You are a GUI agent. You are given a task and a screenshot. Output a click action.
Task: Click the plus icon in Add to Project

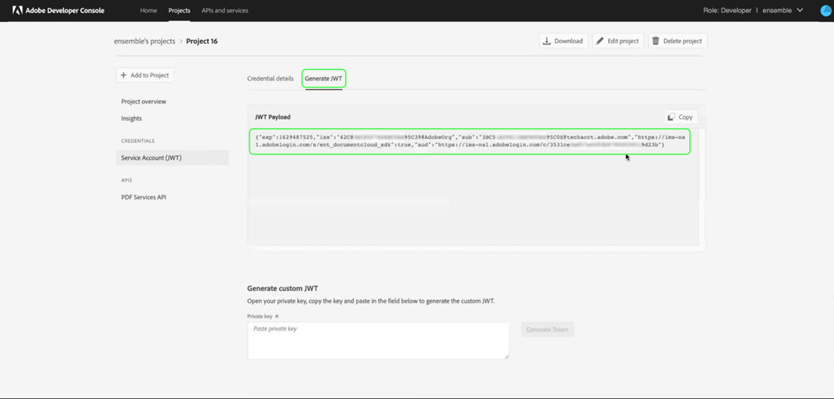click(123, 75)
